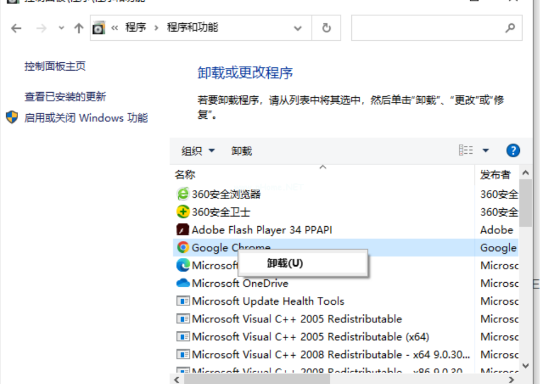
Task: Open help with the question mark icon
Action: click(513, 150)
